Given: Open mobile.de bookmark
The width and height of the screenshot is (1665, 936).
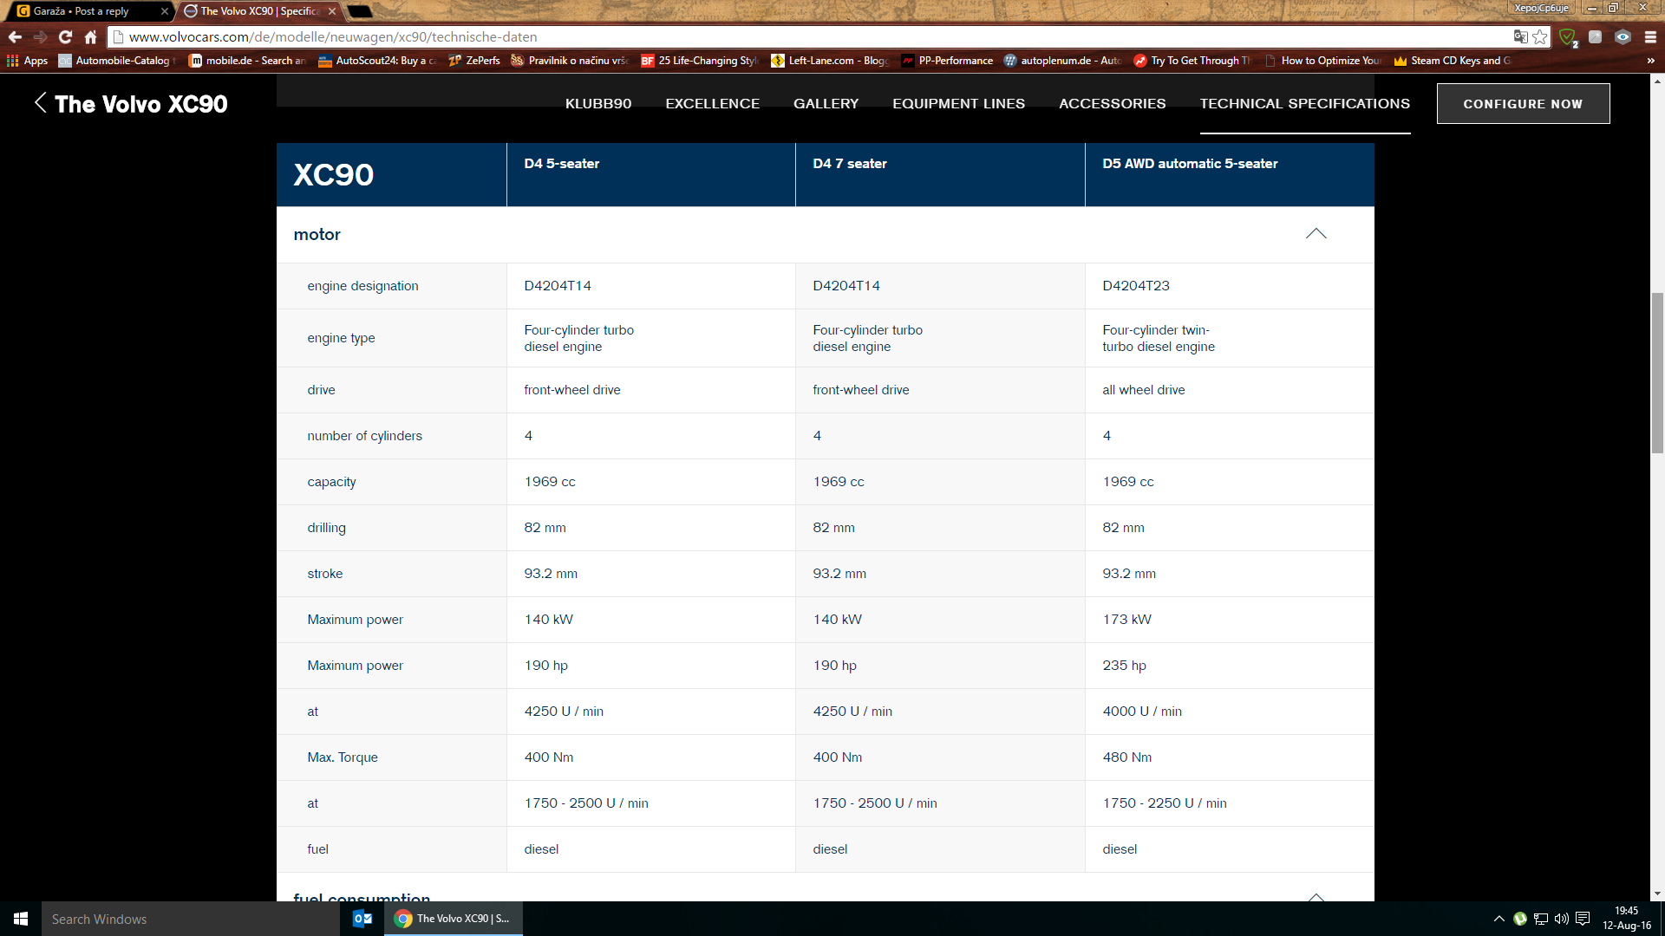Looking at the screenshot, I should pos(247,61).
